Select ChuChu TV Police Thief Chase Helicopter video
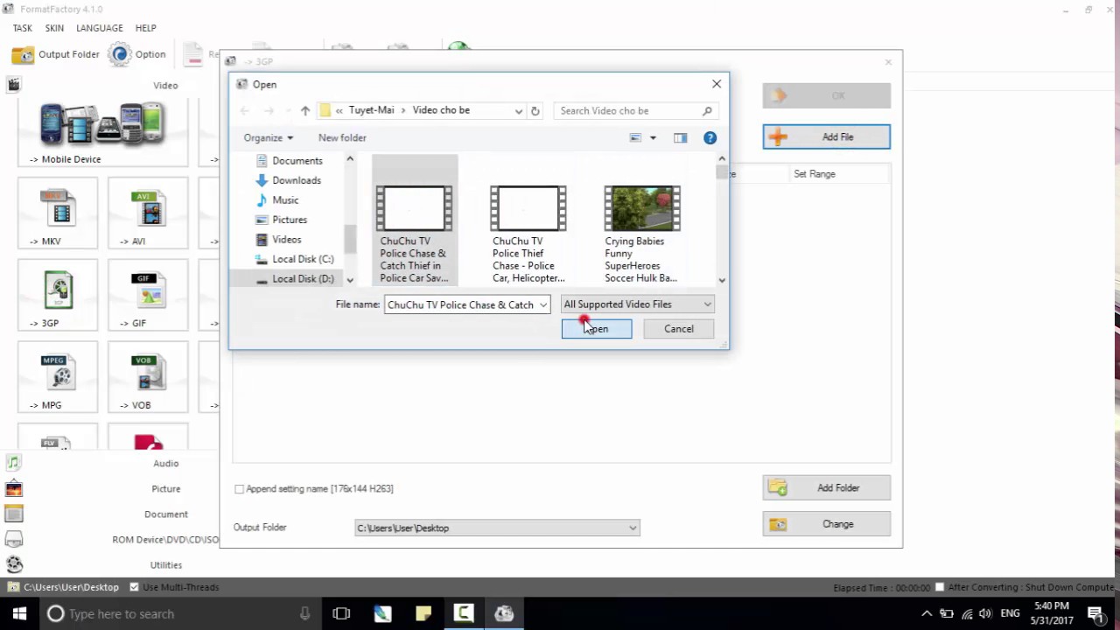This screenshot has width=1120, height=630. coord(528,234)
